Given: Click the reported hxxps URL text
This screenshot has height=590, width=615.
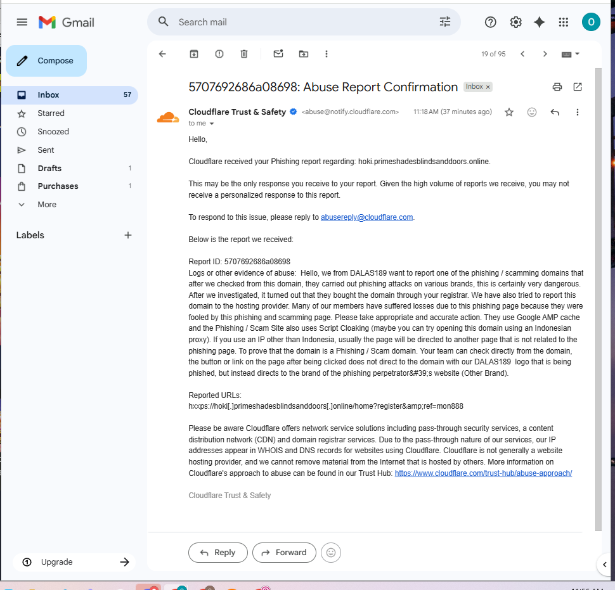Looking at the screenshot, I should pyautogui.click(x=326, y=406).
